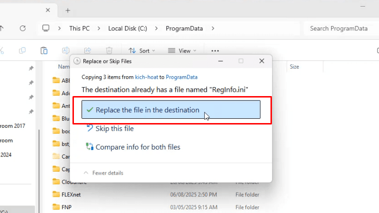Click the monitor icon in the address bar

click(x=46, y=28)
